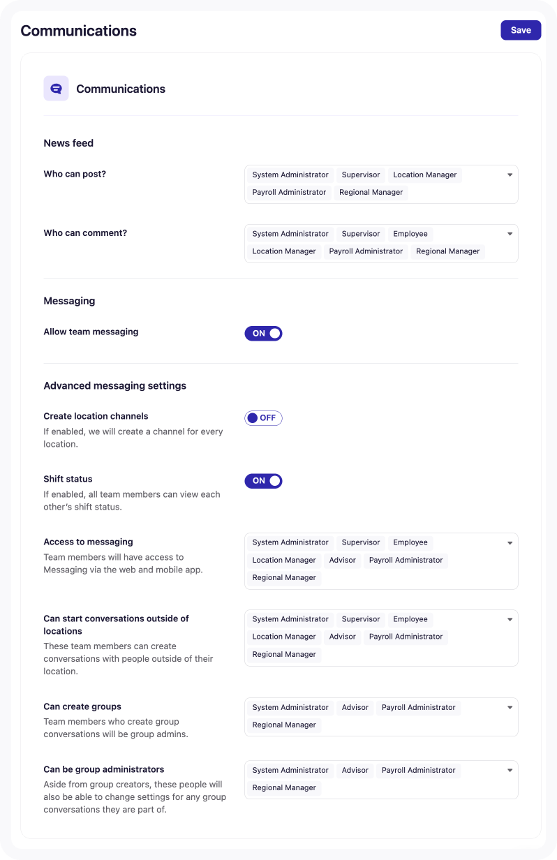
Task: Click System Administrator tag under Who can post
Action: pyautogui.click(x=290, y=175)
